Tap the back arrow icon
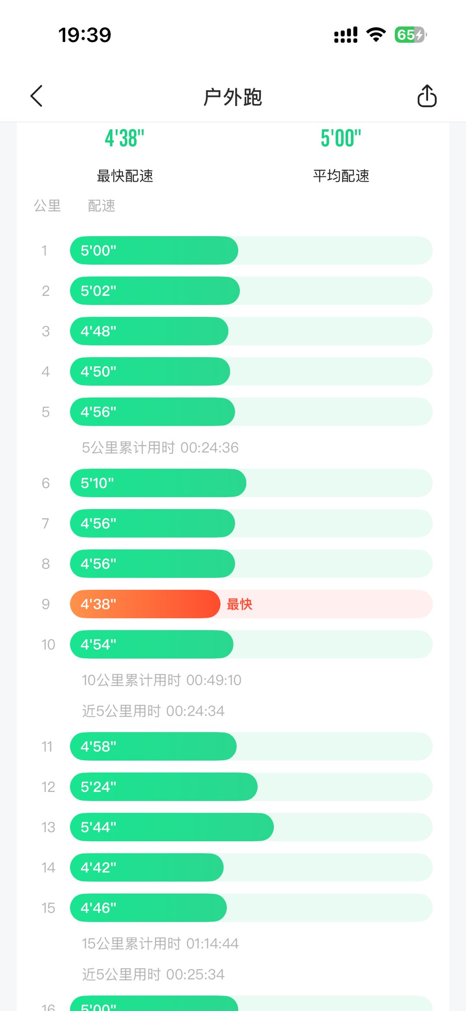This screenshot has height=1011, width=466. (37, 96)
